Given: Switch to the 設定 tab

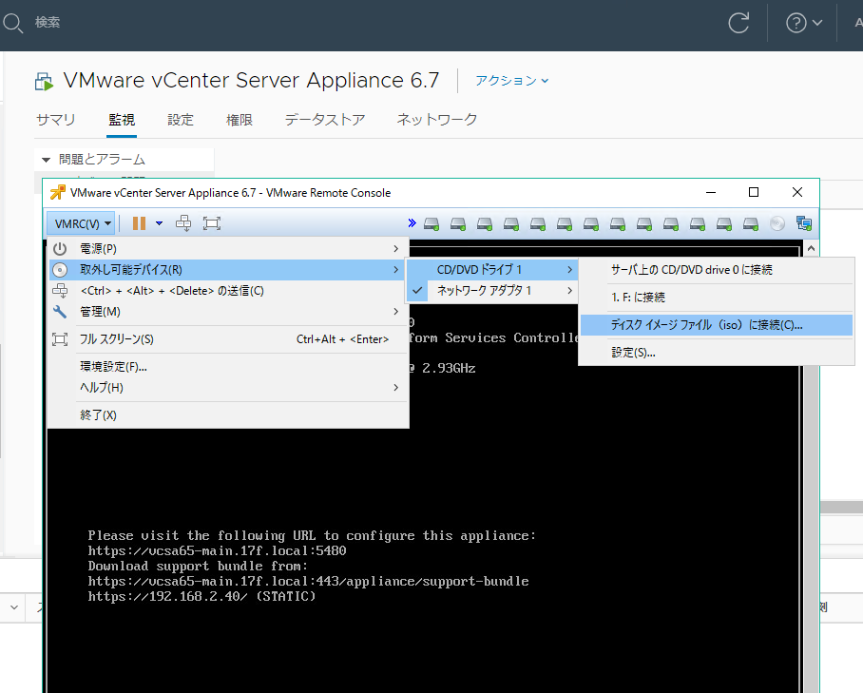Looking at the screenshot, I should [x=181, y=120].
